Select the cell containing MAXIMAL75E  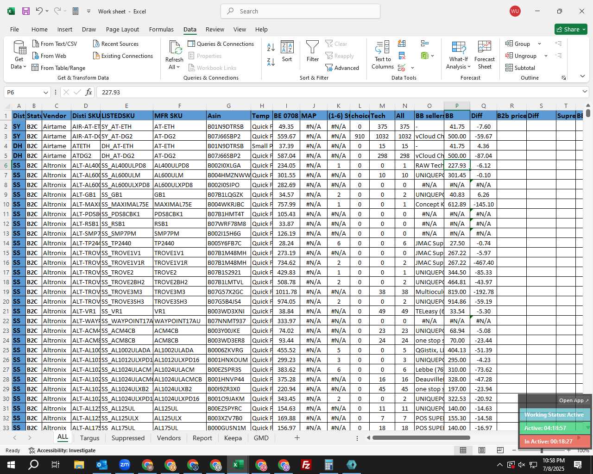tap(180, 204)
